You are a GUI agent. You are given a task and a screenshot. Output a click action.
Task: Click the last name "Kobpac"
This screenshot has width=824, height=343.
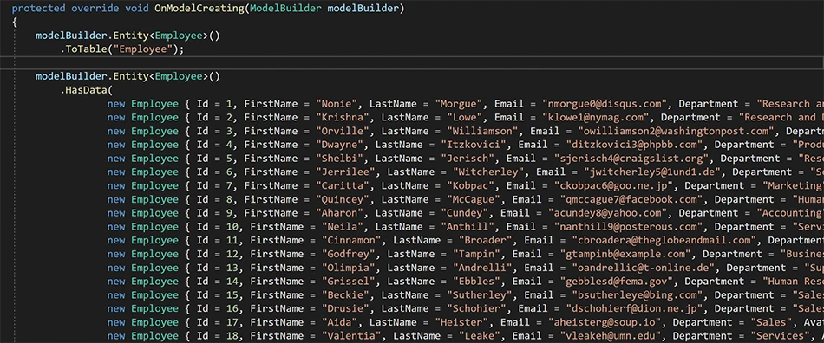471,185
